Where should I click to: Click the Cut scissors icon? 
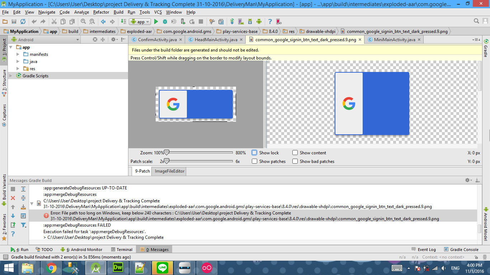click(x=54, y=22)
